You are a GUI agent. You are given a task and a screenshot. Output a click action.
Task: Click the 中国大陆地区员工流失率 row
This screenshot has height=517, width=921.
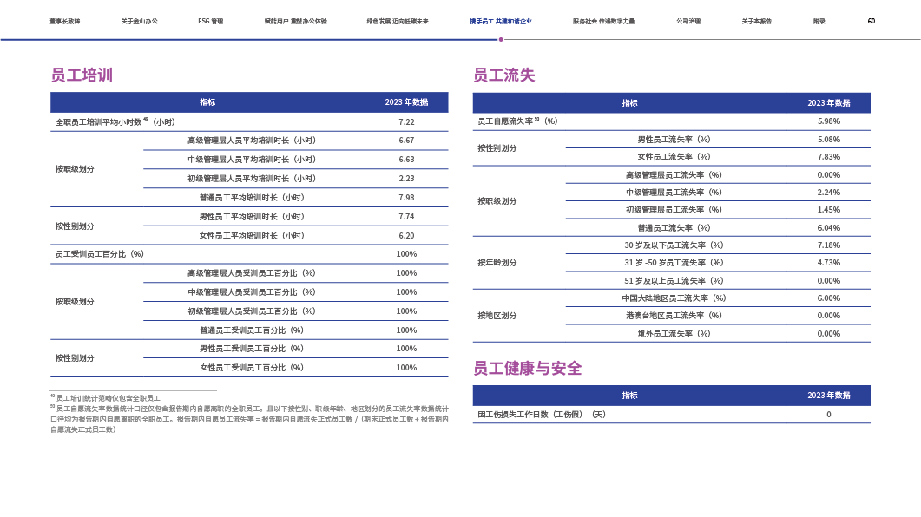(x=674, y=298)
